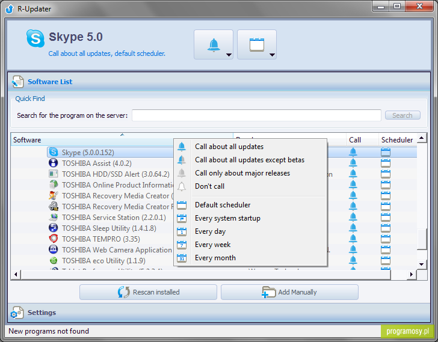
Task: Click the call bell for TOSHIBA eco Utility
Action: point(353,260)
